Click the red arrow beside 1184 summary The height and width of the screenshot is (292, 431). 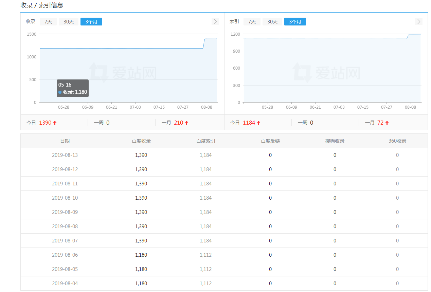[258, 123]
